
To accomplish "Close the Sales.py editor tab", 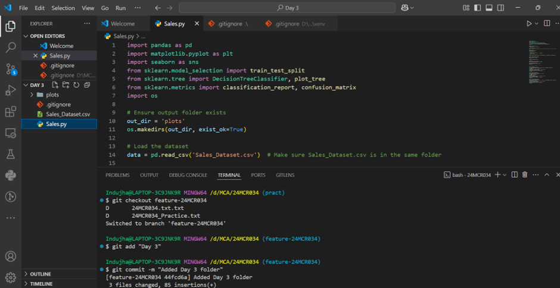I will [197, 24].
